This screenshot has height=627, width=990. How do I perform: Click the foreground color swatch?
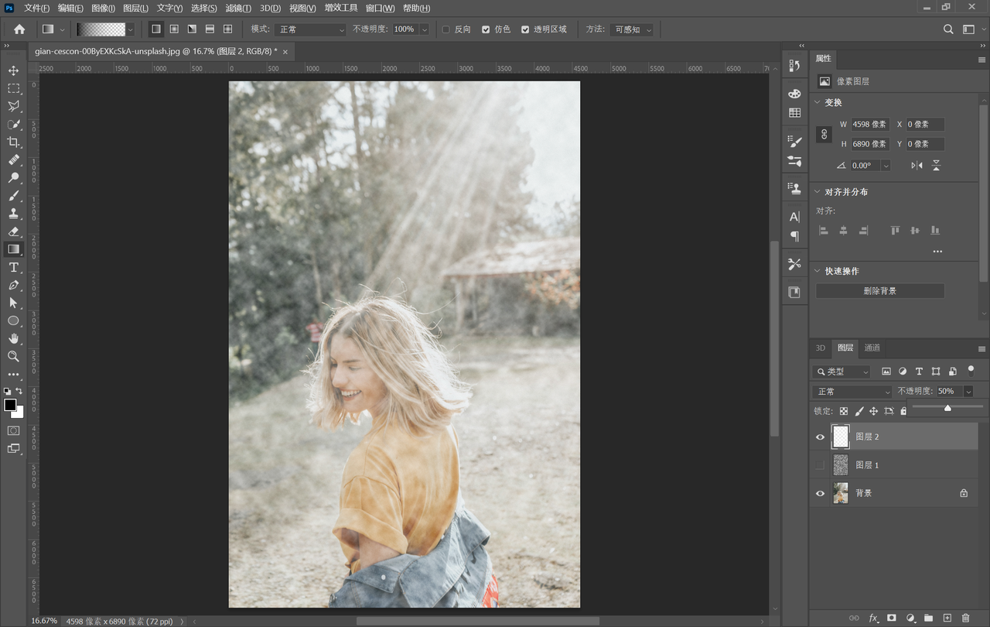pos(10,405)
